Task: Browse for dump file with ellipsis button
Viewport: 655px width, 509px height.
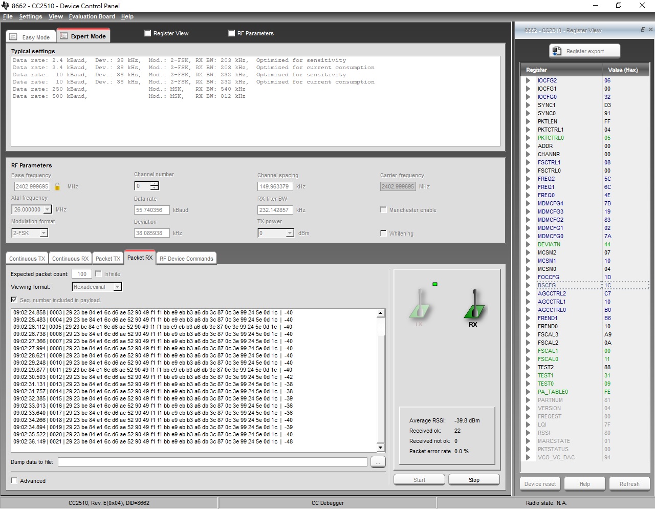Action: [378, 462]
